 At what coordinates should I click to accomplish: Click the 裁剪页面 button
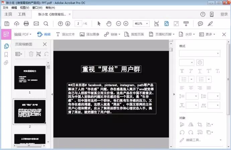coord(134,34)
